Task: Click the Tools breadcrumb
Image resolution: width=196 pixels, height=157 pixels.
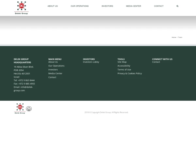Action: (180, 37)
